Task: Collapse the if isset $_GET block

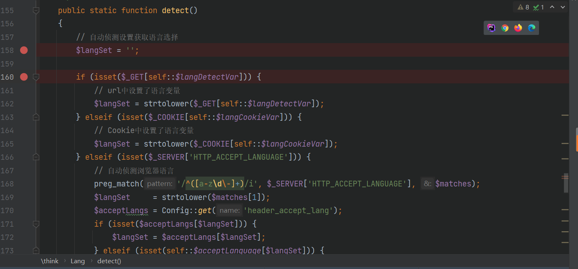Action: click(36, 77)
